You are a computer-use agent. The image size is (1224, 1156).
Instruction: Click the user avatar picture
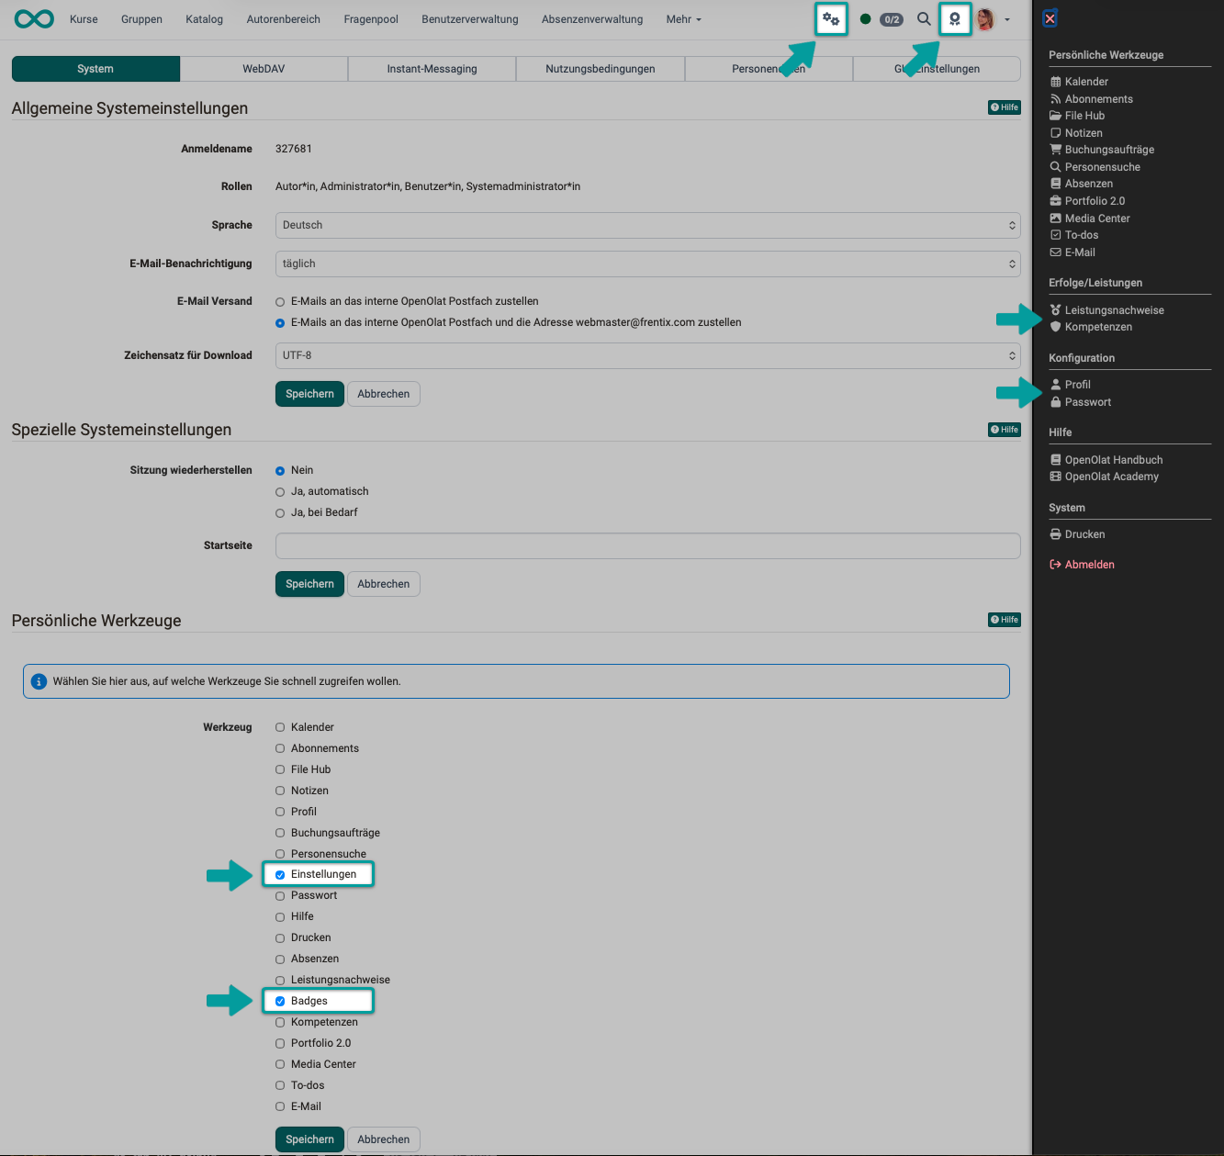click(986, 19)
